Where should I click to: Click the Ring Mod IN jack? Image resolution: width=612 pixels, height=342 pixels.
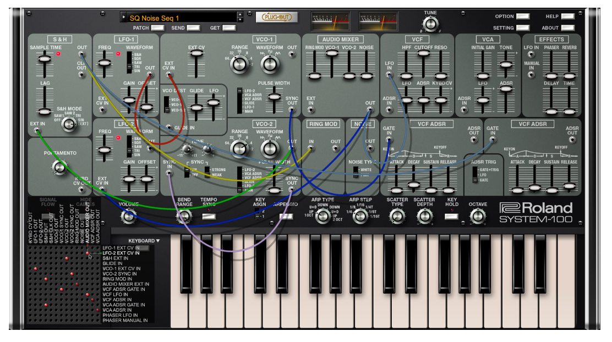311,148
